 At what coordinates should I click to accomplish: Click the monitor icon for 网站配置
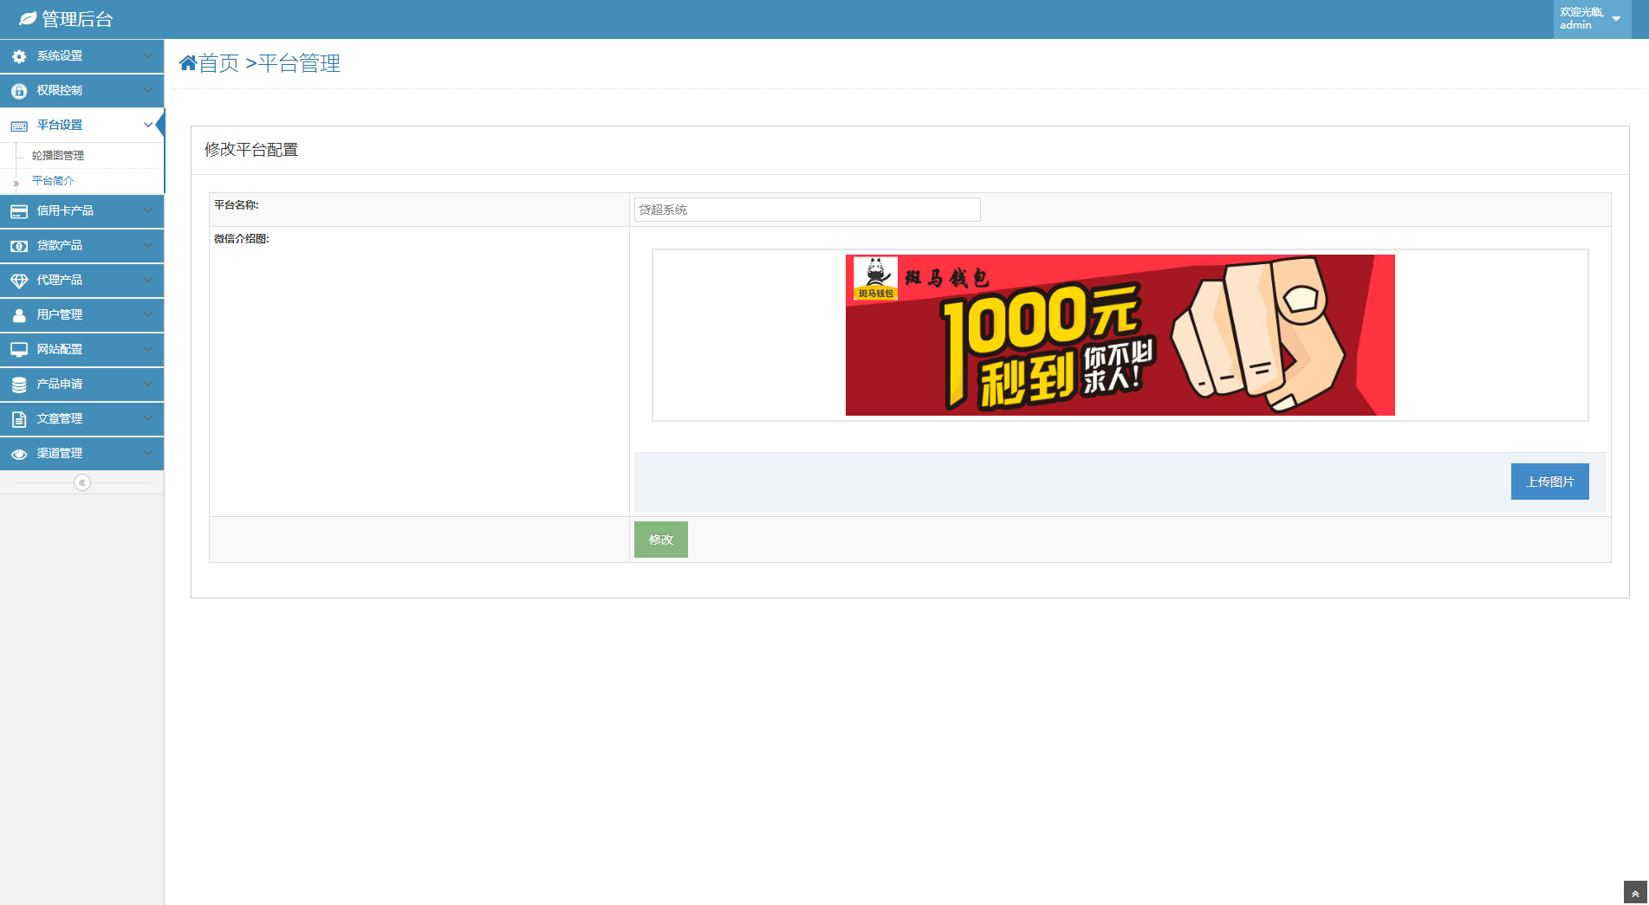pos(19,350)
